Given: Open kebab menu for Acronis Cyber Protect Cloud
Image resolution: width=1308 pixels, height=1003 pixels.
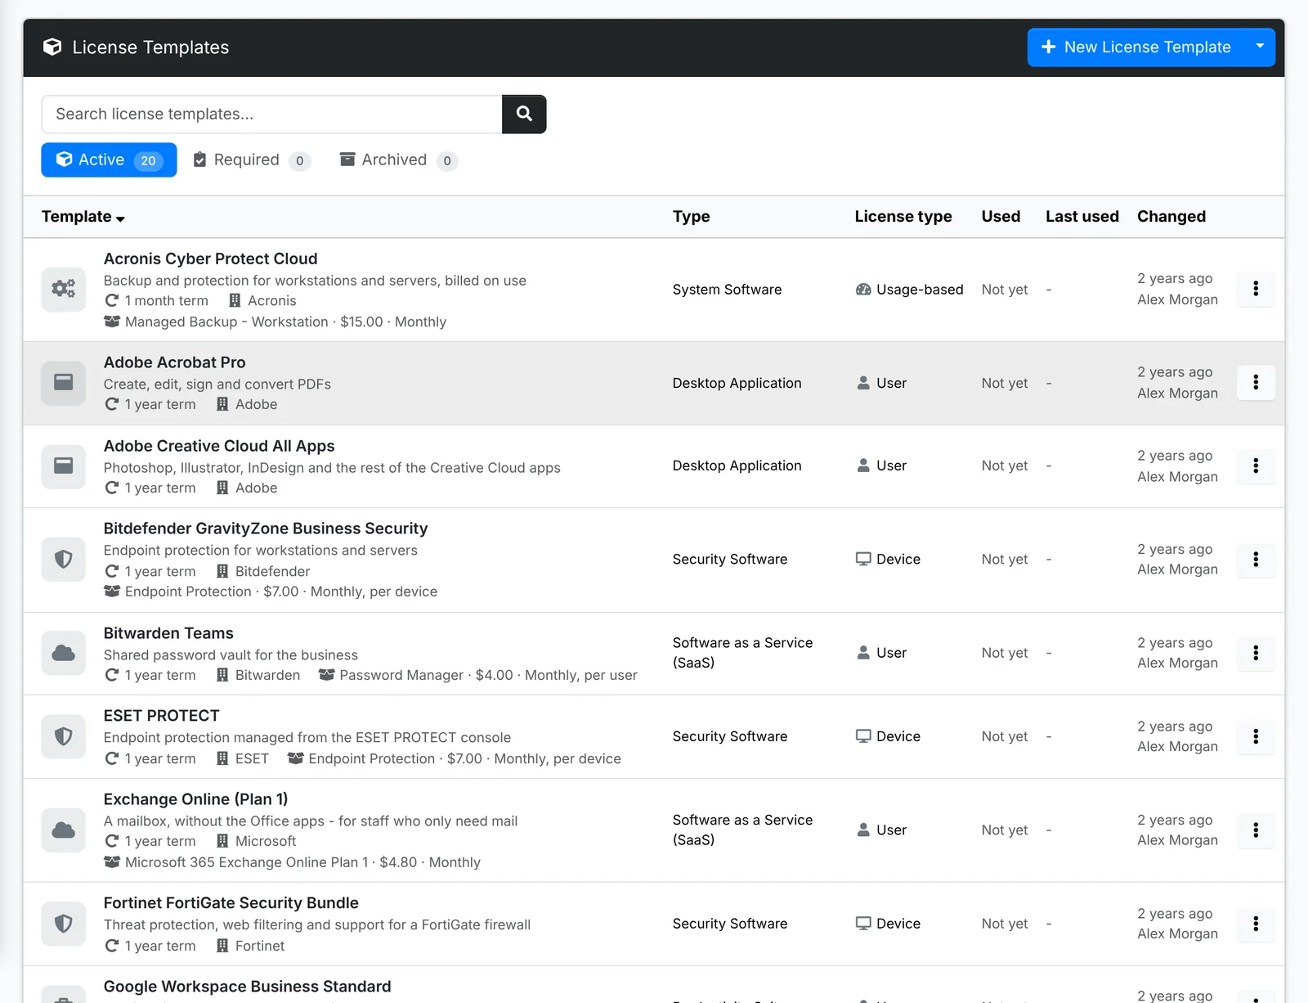Looking at the screenshot, I should 1256,289.
